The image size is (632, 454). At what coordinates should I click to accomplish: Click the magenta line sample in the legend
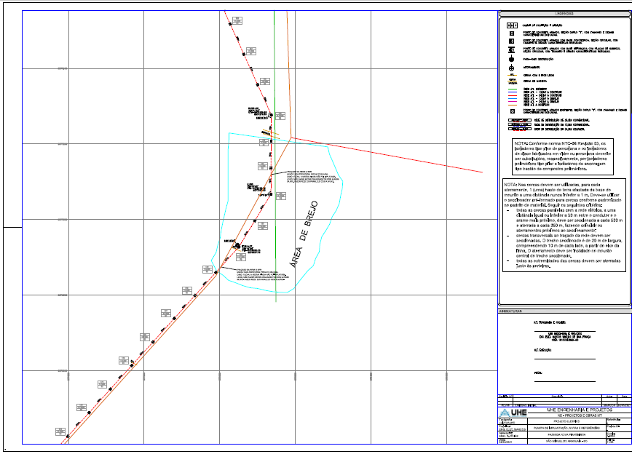point(512,101)
